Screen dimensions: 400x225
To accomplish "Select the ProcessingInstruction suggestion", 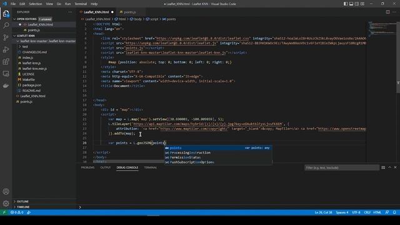I will (x=218, y=152).
